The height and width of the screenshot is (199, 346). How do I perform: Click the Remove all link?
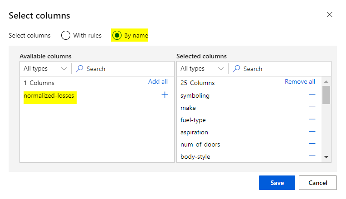(300, 82)
